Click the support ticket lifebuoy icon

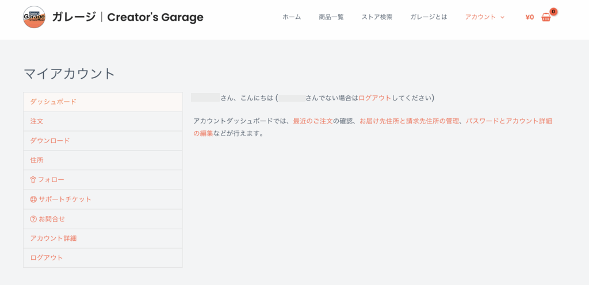pos(33,199)
